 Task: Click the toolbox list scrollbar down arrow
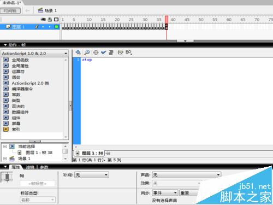66,137
